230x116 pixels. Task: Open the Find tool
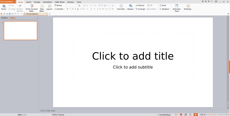pos(163,5)
